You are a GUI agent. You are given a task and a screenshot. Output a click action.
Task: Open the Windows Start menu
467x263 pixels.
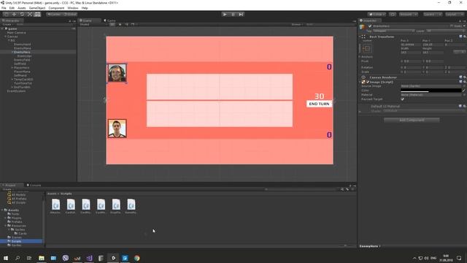pos(6,258)
